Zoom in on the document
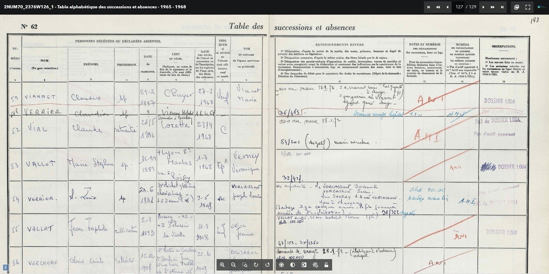Screen dimensions: 549x274 (222, 265)
